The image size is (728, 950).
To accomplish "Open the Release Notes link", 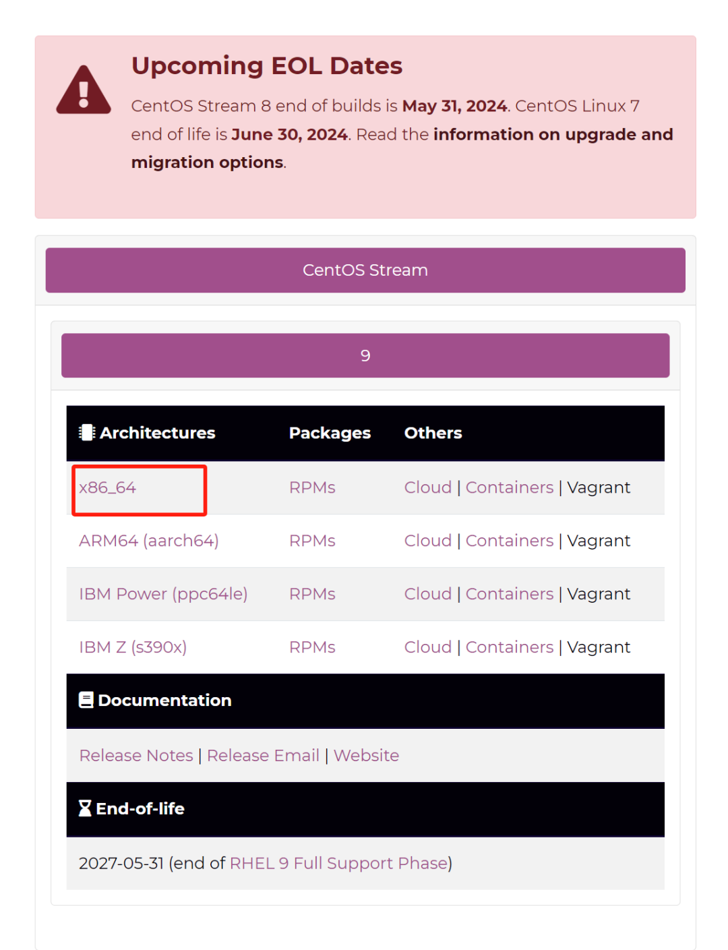I will coord(136,755).
